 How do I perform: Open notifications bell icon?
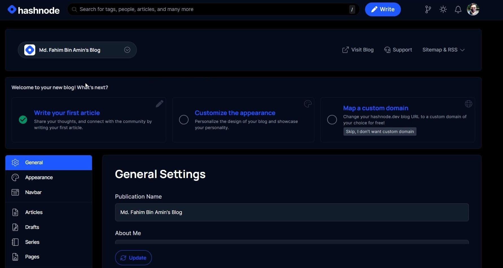458,9
